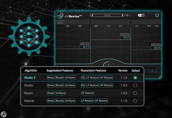
Task: Click the Version column header
Action: pyautogui.click(x=123, y=70)
